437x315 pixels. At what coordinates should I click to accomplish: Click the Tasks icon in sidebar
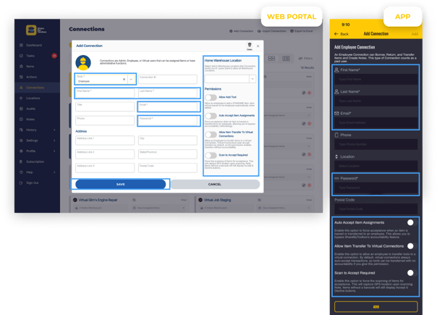[20, 55]
